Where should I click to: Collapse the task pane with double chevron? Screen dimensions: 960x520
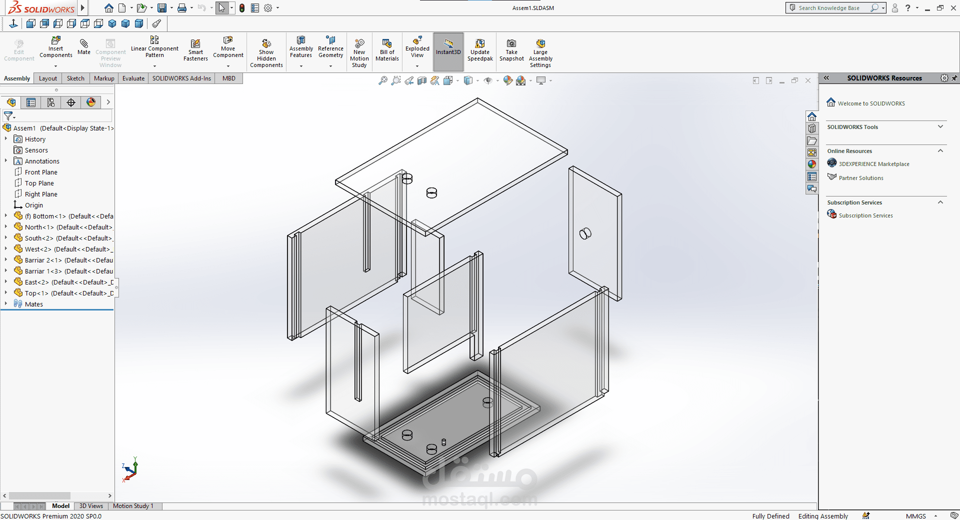pyautogui.click(x=826, y=78)
